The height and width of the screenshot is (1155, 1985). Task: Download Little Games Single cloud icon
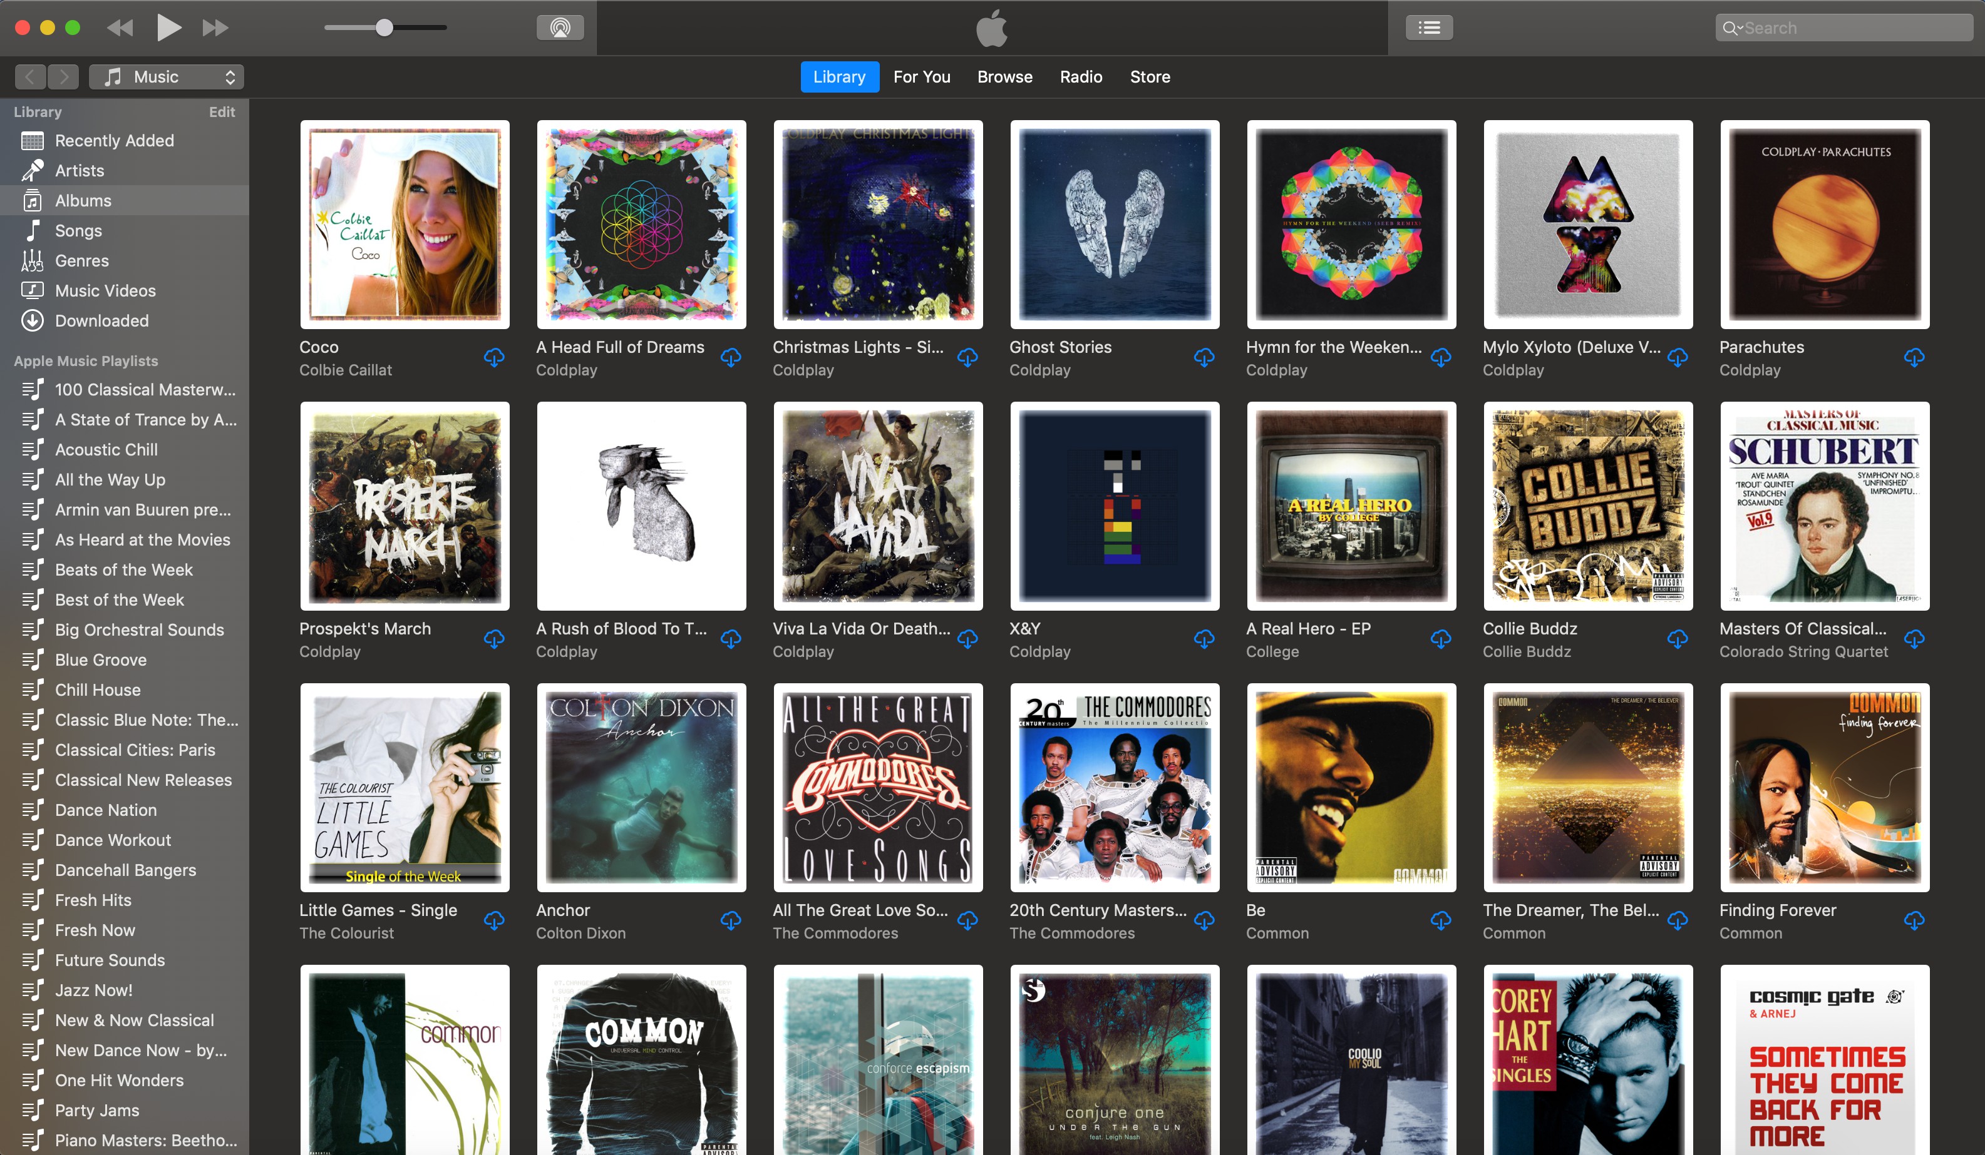pyautogui.click(x=494, y=920)
